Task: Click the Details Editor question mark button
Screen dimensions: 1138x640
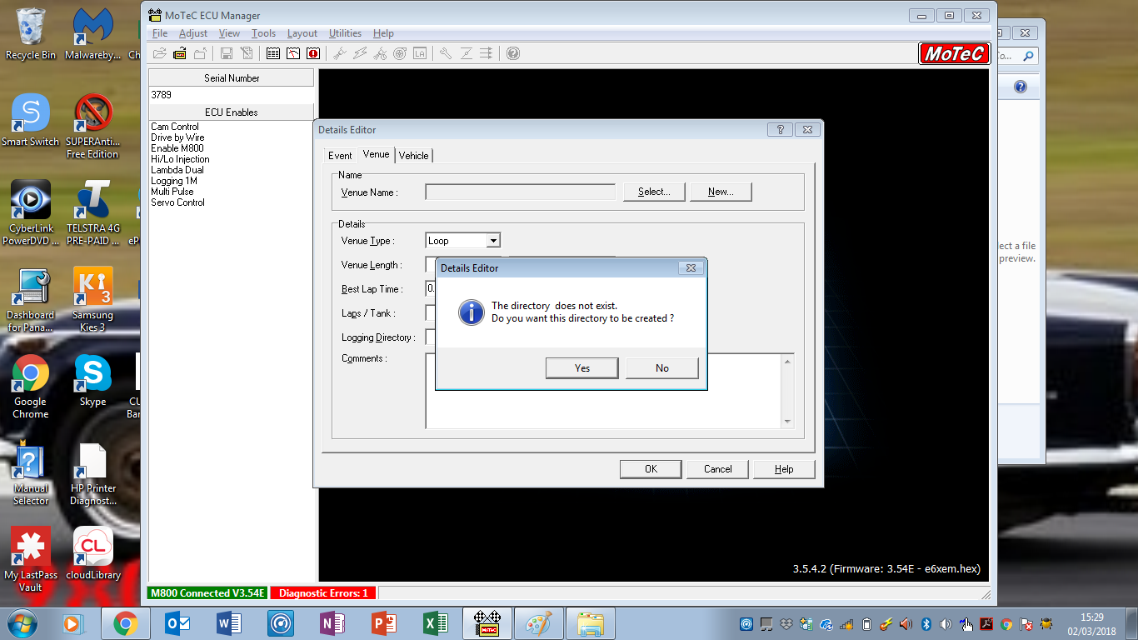Action: (780, 130)
